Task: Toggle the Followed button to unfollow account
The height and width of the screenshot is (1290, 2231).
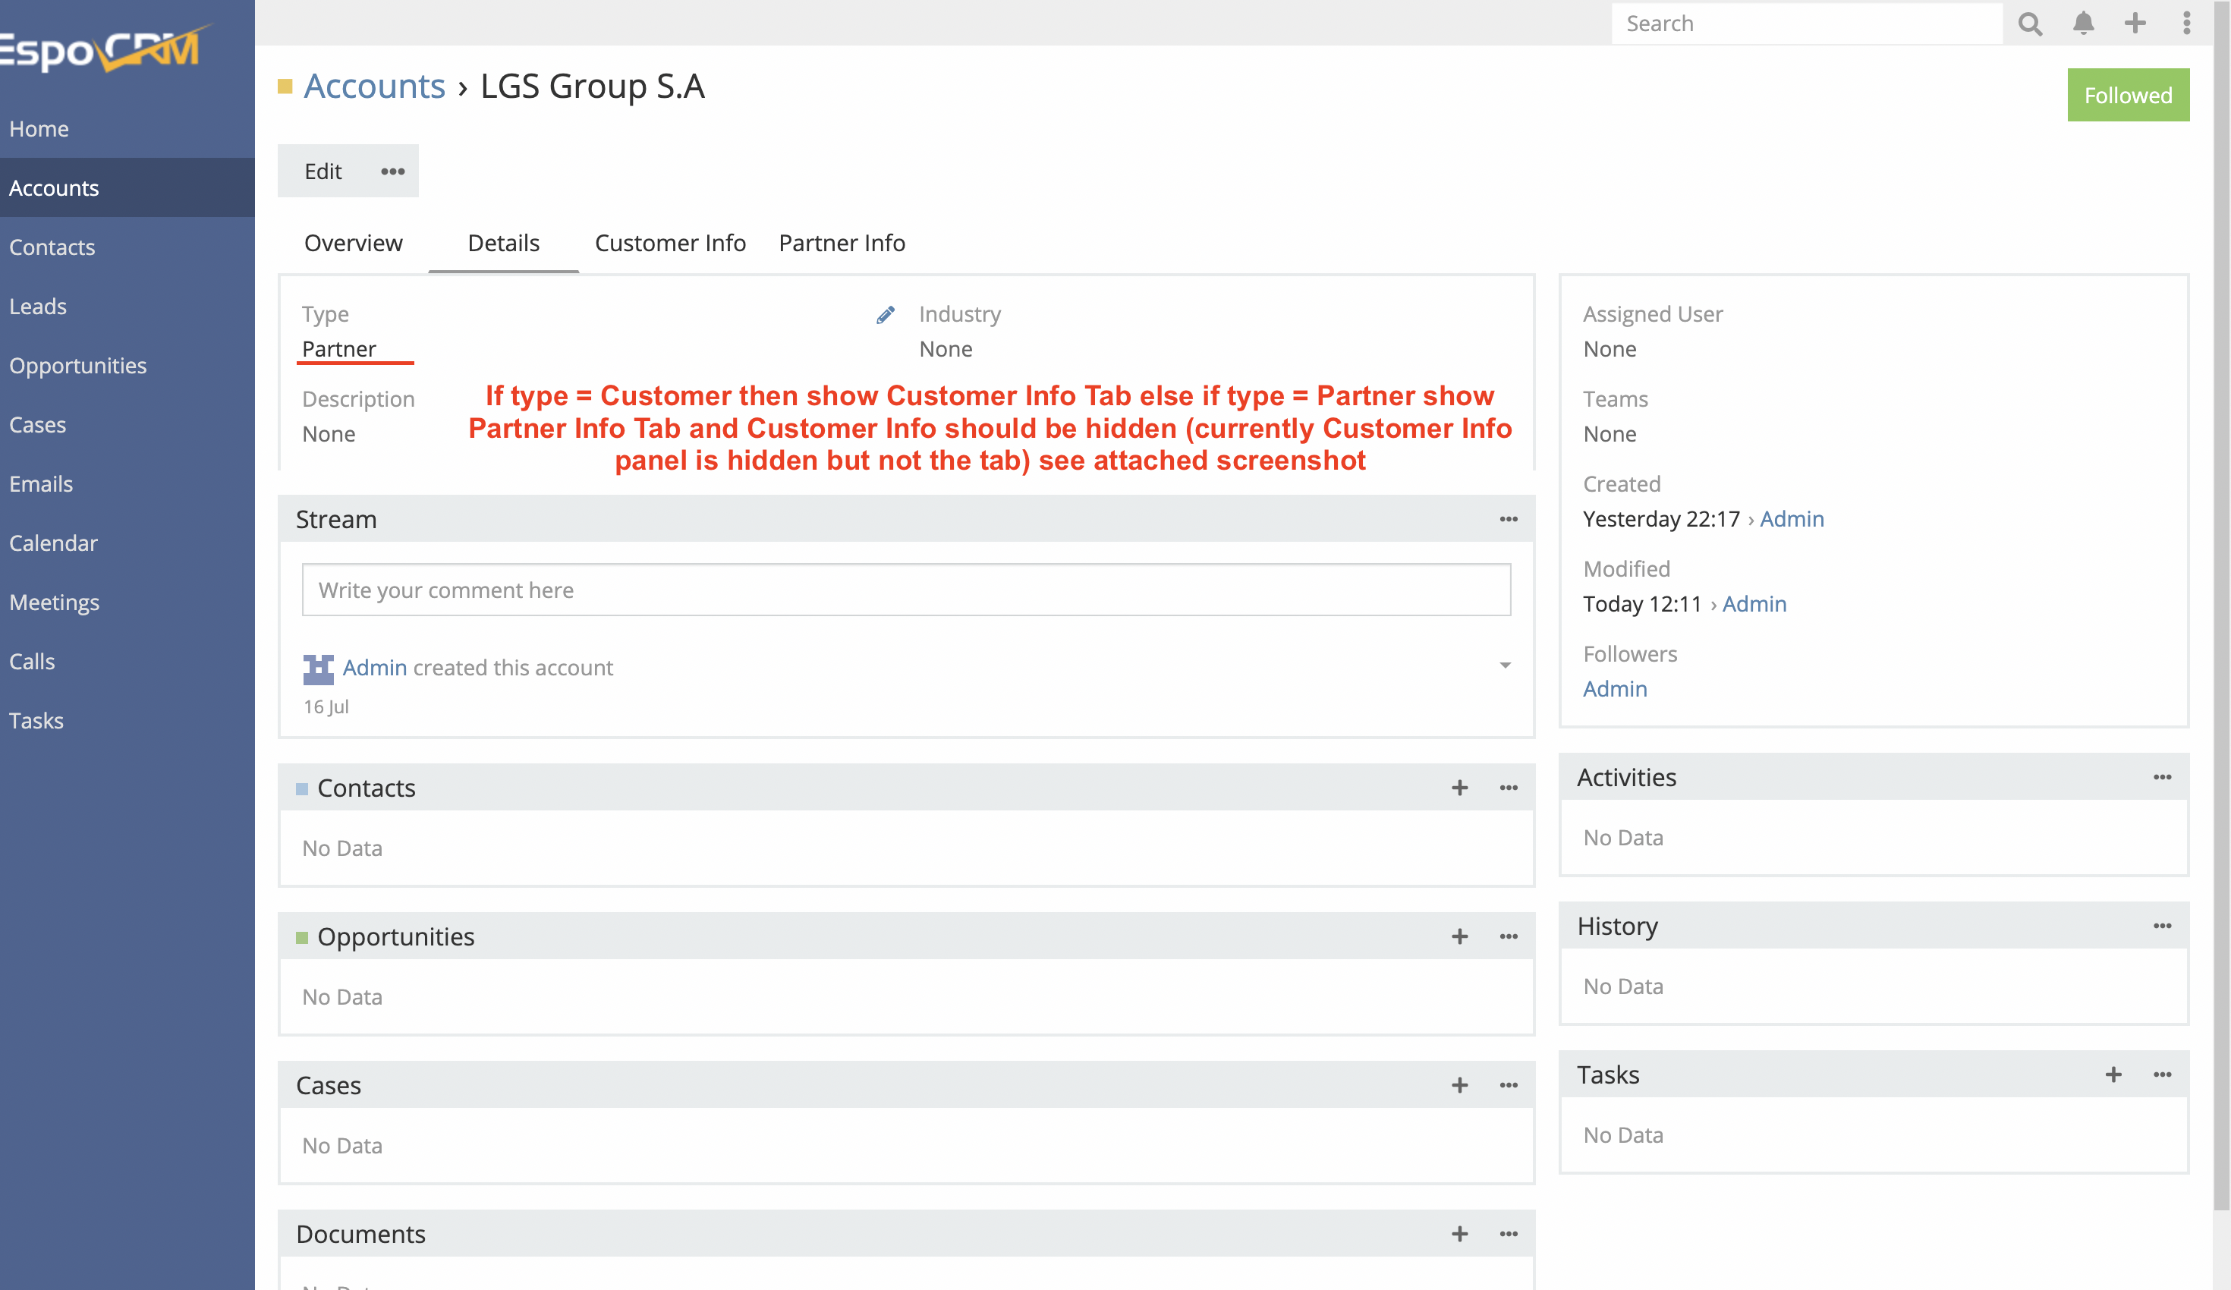Action: pos(2128,95)
